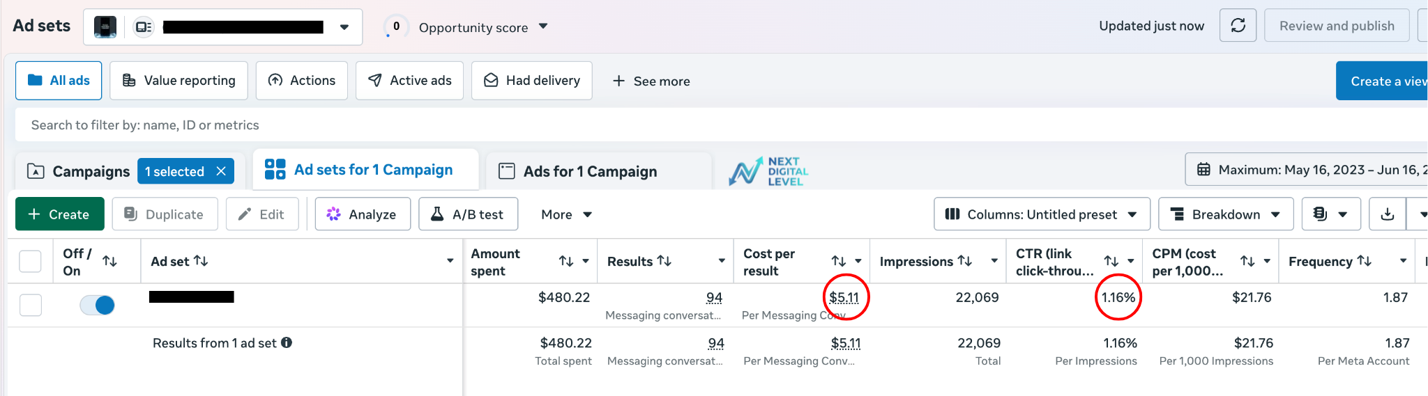Click the export download icon button
Image resolution: width=1428 pixels, height=396 pixels.
click(x=1387, y=214)
